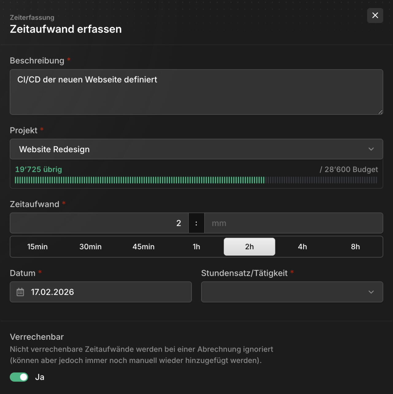Image resolution: width=393 pixels, height=394 pixels.
Task: Open the Datum field showing 17.02.2026
Action: point(101,292)
